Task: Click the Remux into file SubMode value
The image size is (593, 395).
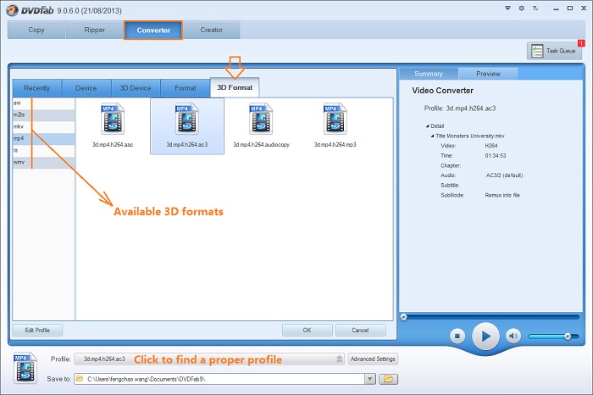Action: (x=502, y=195)
